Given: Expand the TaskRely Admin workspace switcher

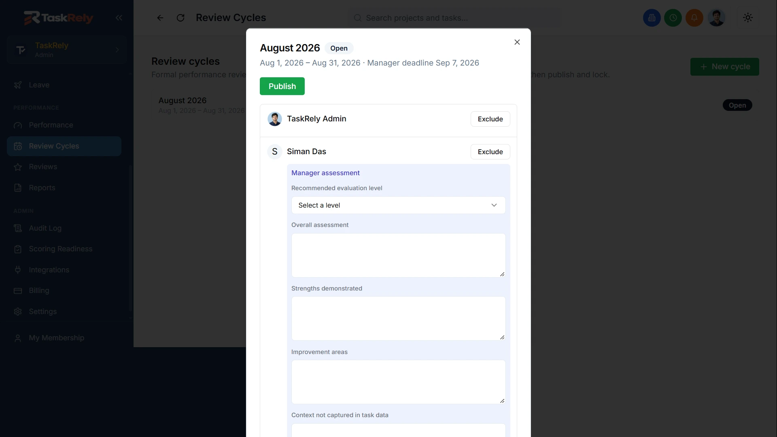Looking at the screenshot, I should click(67, 50).
